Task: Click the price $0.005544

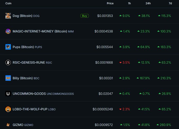Action: (x=105, y=47)
